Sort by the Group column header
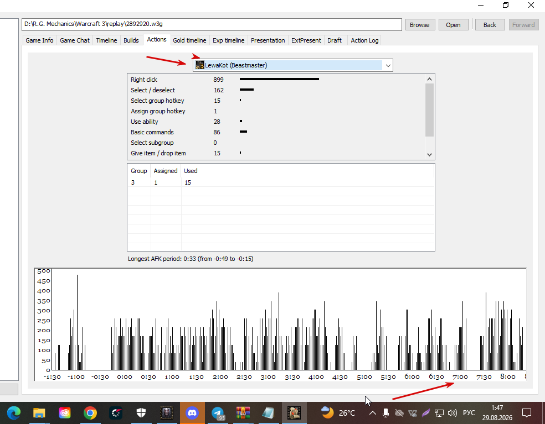This screenshot has width=545, height=424. (x=139, y=171)
